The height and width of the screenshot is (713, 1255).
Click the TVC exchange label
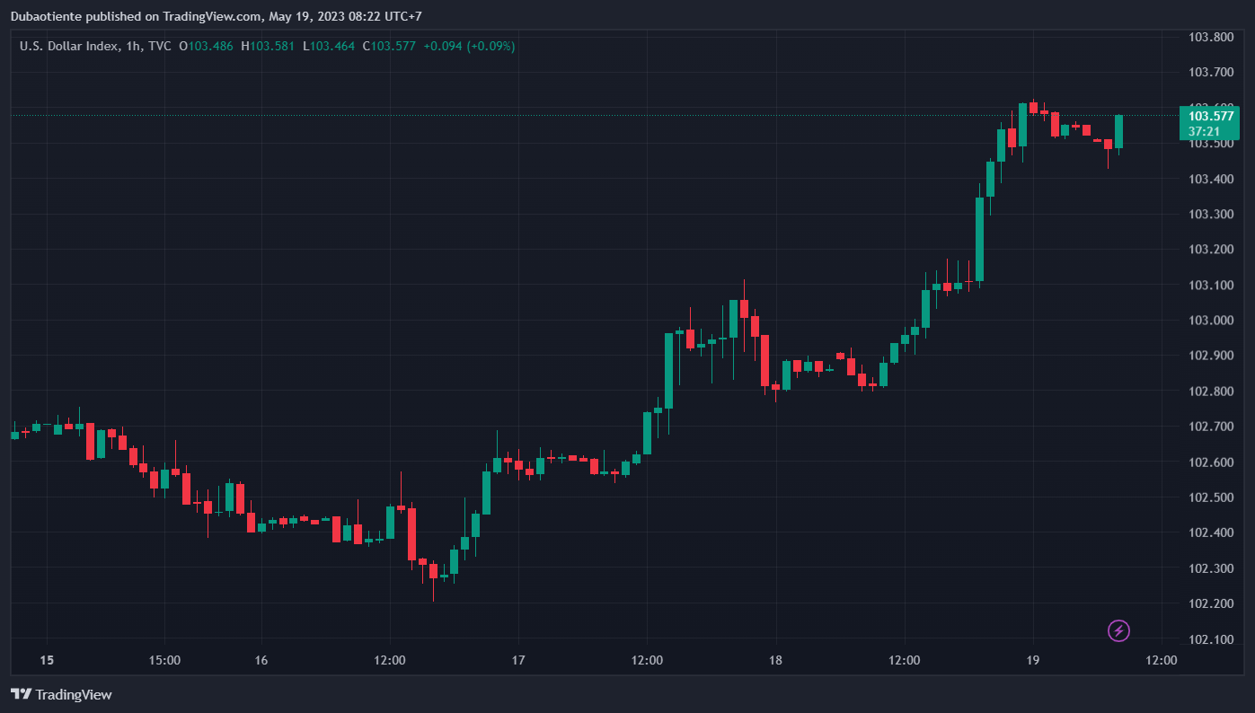[160, 46]
